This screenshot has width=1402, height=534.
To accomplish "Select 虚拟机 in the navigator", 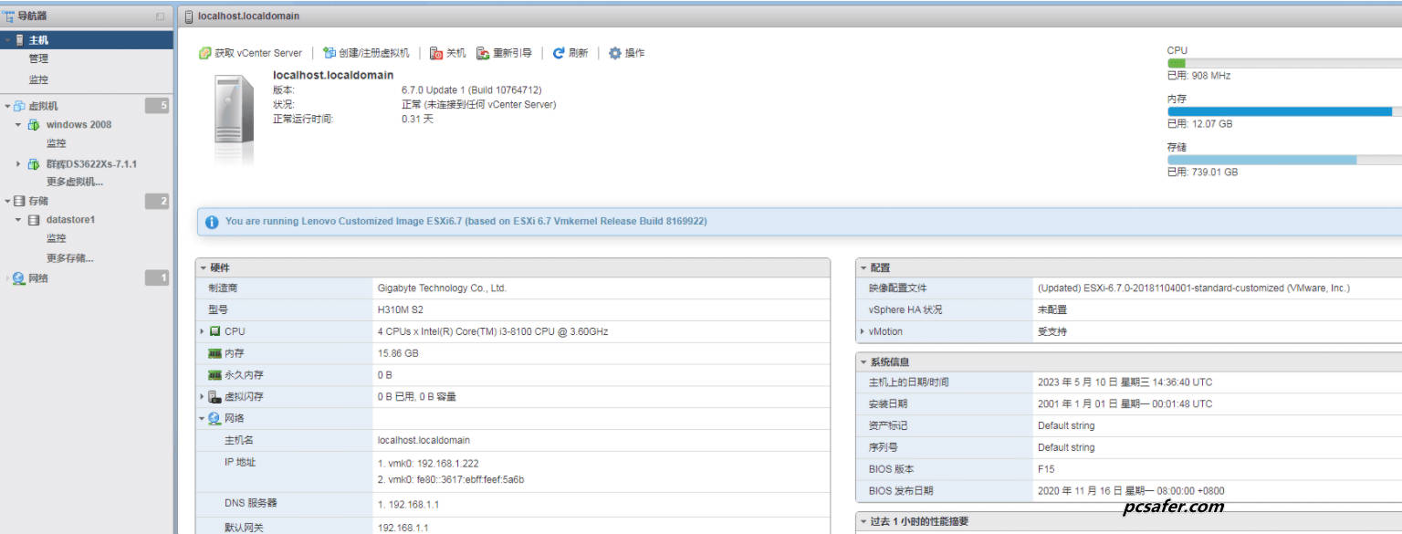I will click(43, 106).
